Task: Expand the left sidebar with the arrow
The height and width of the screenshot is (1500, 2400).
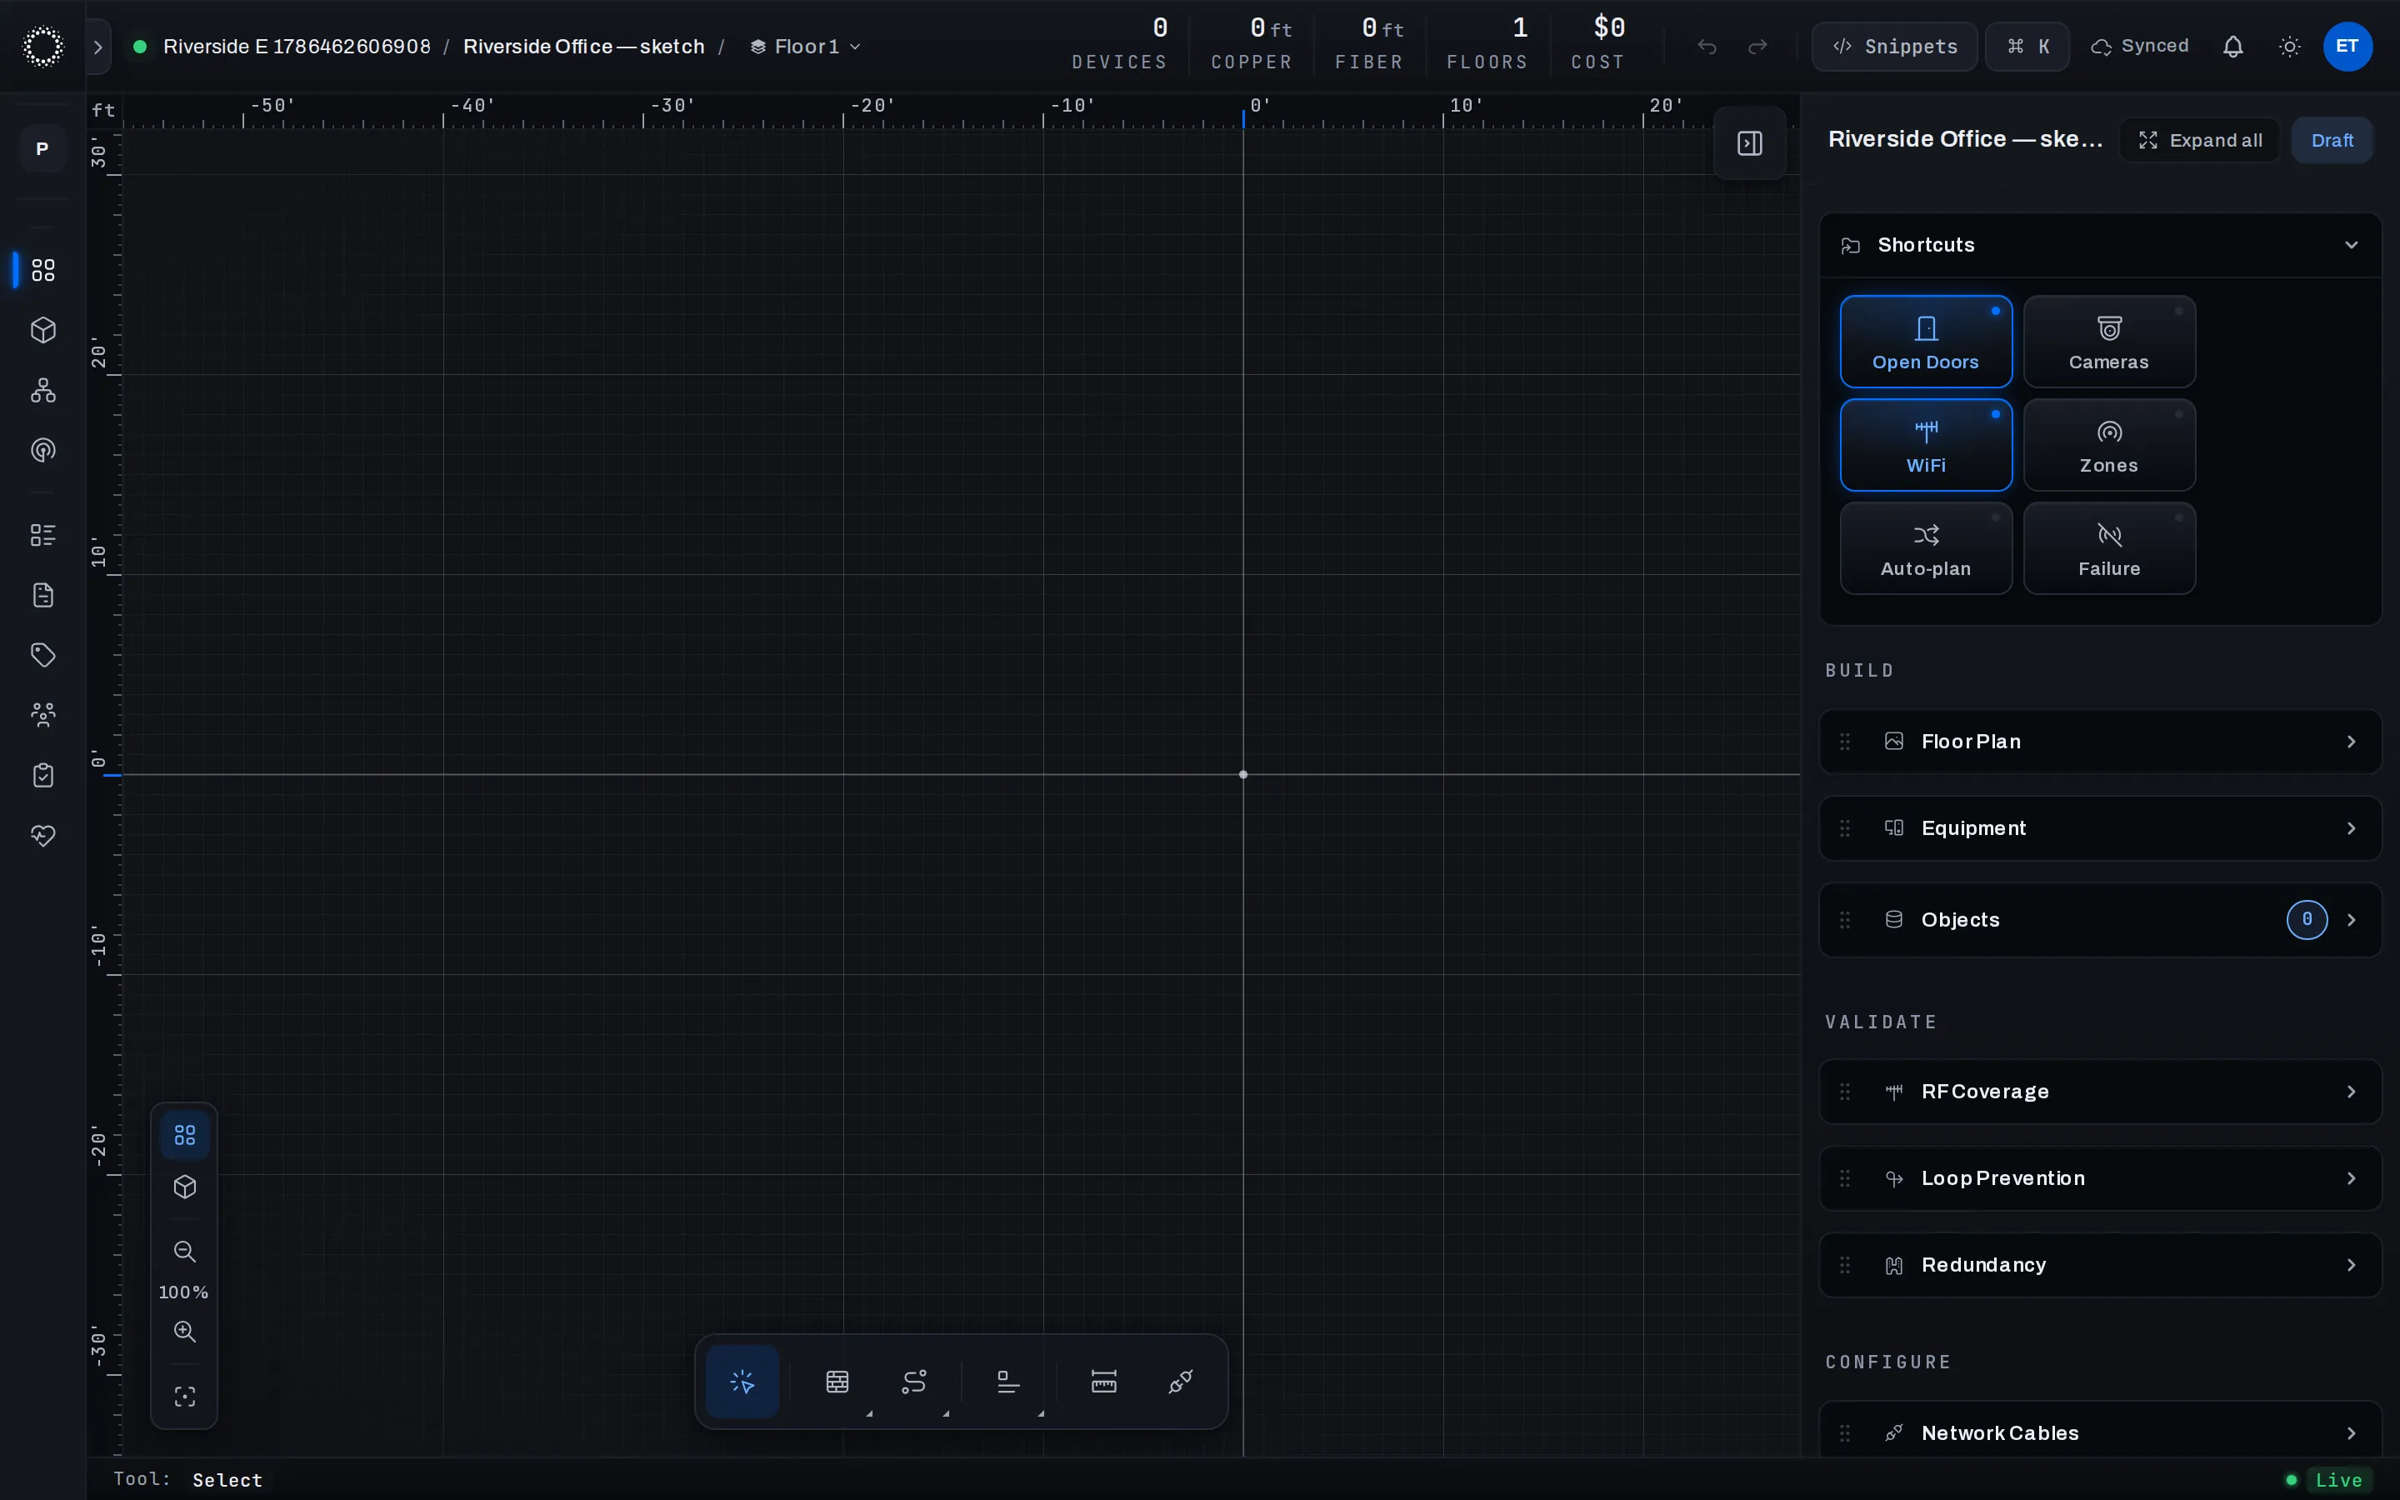Action: point(97,47)
